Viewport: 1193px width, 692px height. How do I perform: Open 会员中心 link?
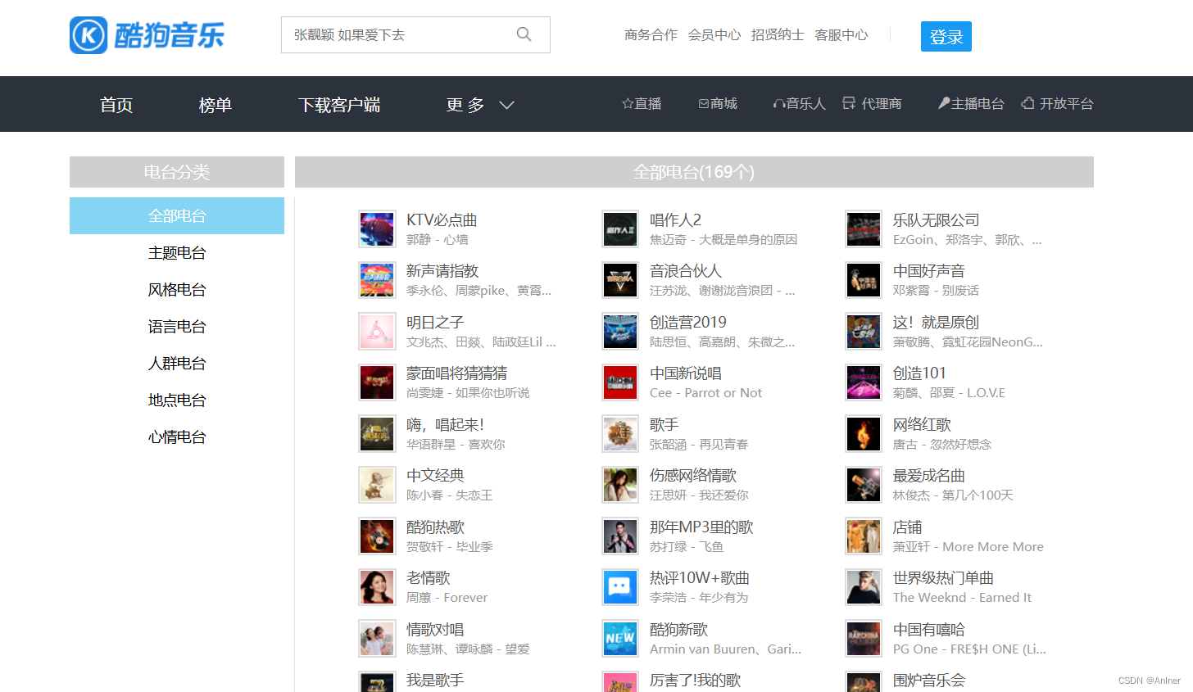point(714,35)
